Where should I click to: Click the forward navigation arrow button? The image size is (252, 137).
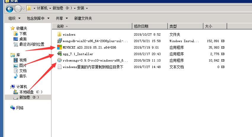pos(18,8)
